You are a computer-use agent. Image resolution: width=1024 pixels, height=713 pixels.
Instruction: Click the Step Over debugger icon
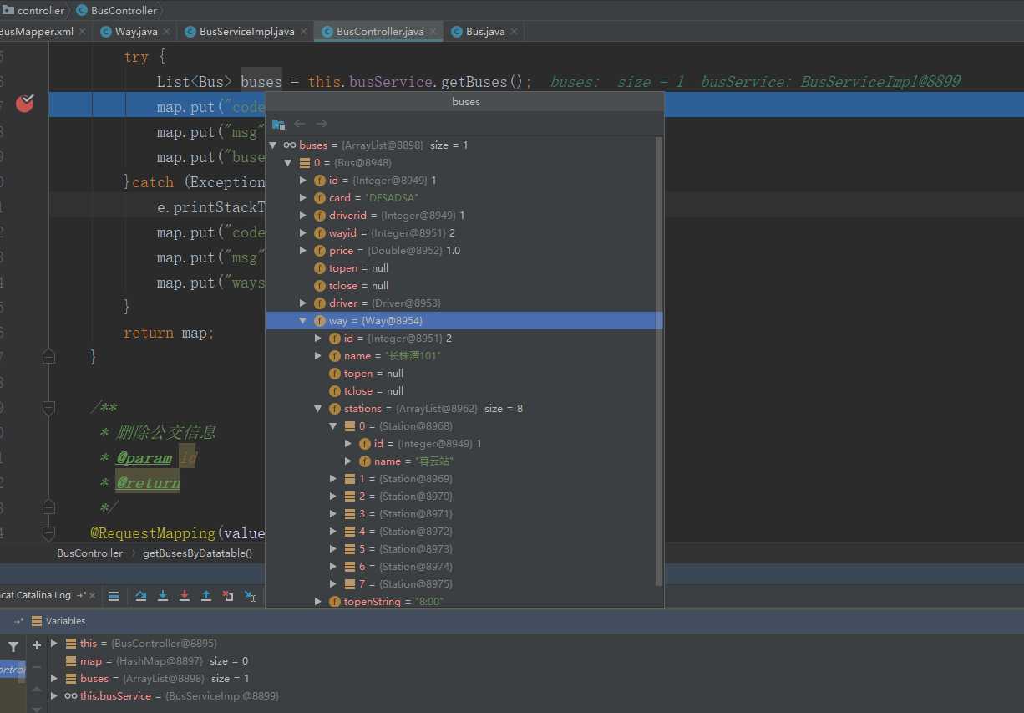[141, 596]
